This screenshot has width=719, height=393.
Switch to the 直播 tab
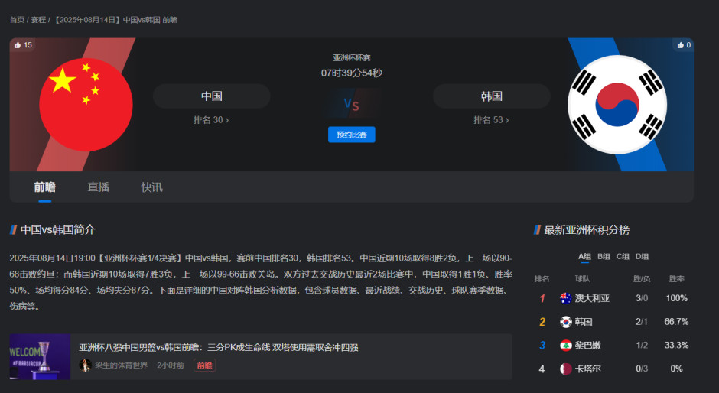[x=99, y=187]
